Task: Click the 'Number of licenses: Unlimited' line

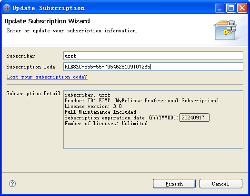Action: click(x=106, y=123)
